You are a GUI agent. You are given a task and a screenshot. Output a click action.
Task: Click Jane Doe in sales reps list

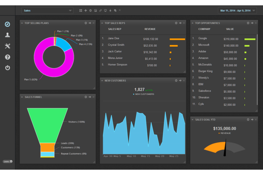113,39
